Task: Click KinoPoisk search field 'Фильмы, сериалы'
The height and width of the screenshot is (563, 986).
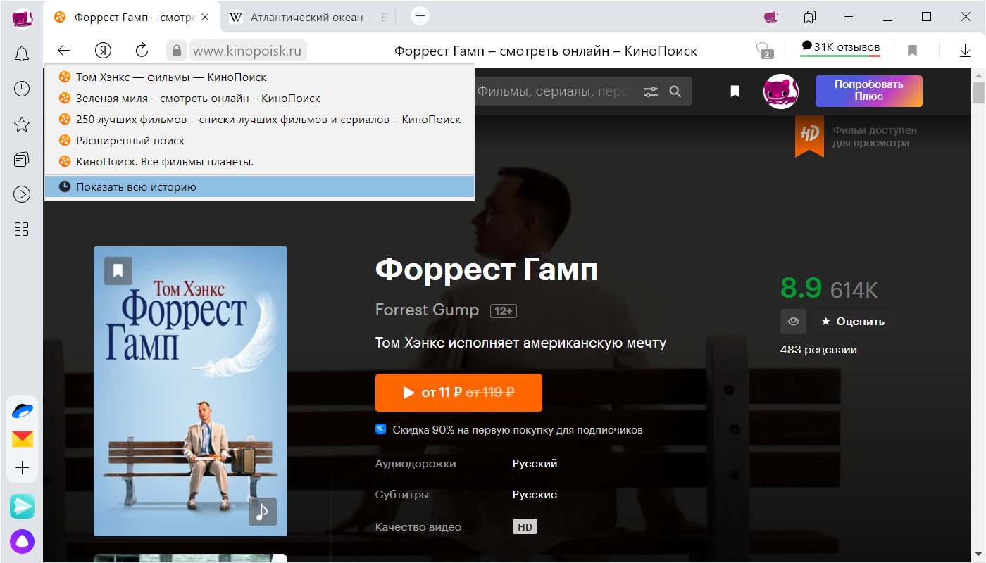Action: click(x=553, y=91)
